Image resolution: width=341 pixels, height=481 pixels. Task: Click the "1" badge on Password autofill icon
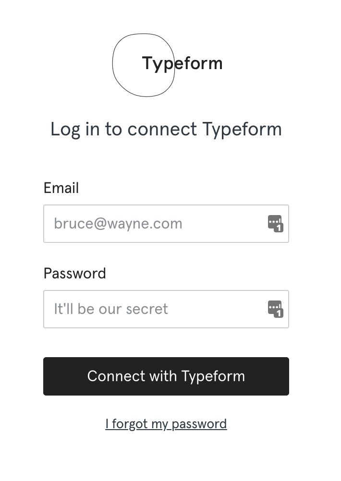(279, 313)
